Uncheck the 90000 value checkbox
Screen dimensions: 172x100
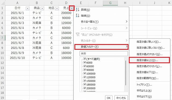click(85, 70)
